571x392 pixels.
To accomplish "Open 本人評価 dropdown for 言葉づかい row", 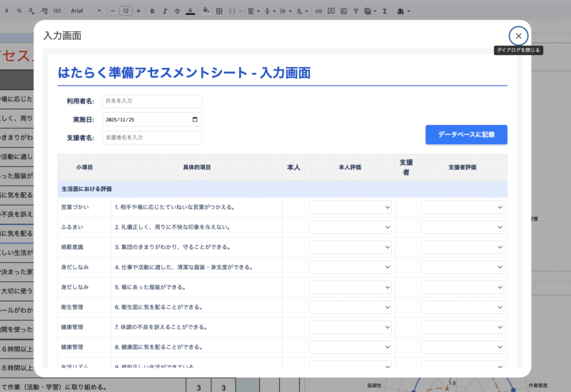I will (350, 207).
